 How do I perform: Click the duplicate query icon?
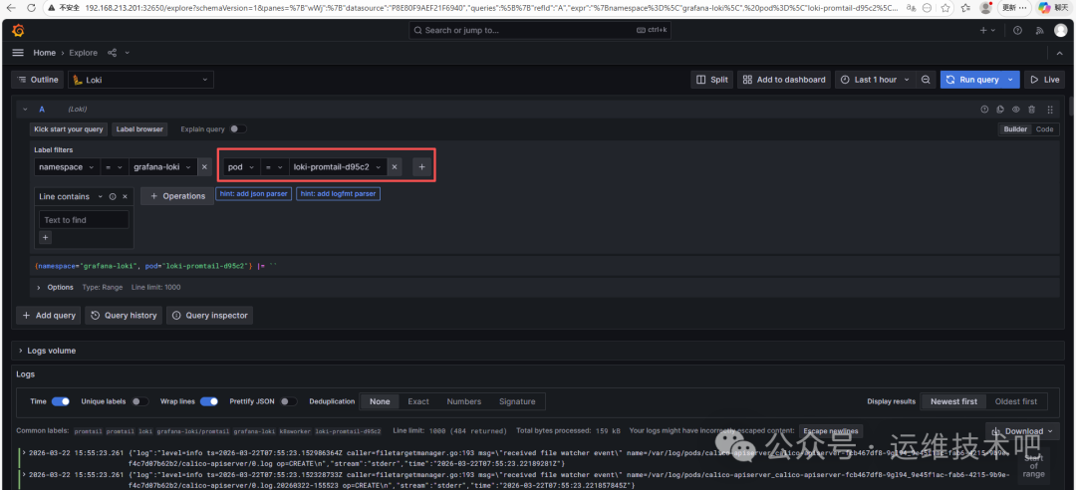(1000, 110)
